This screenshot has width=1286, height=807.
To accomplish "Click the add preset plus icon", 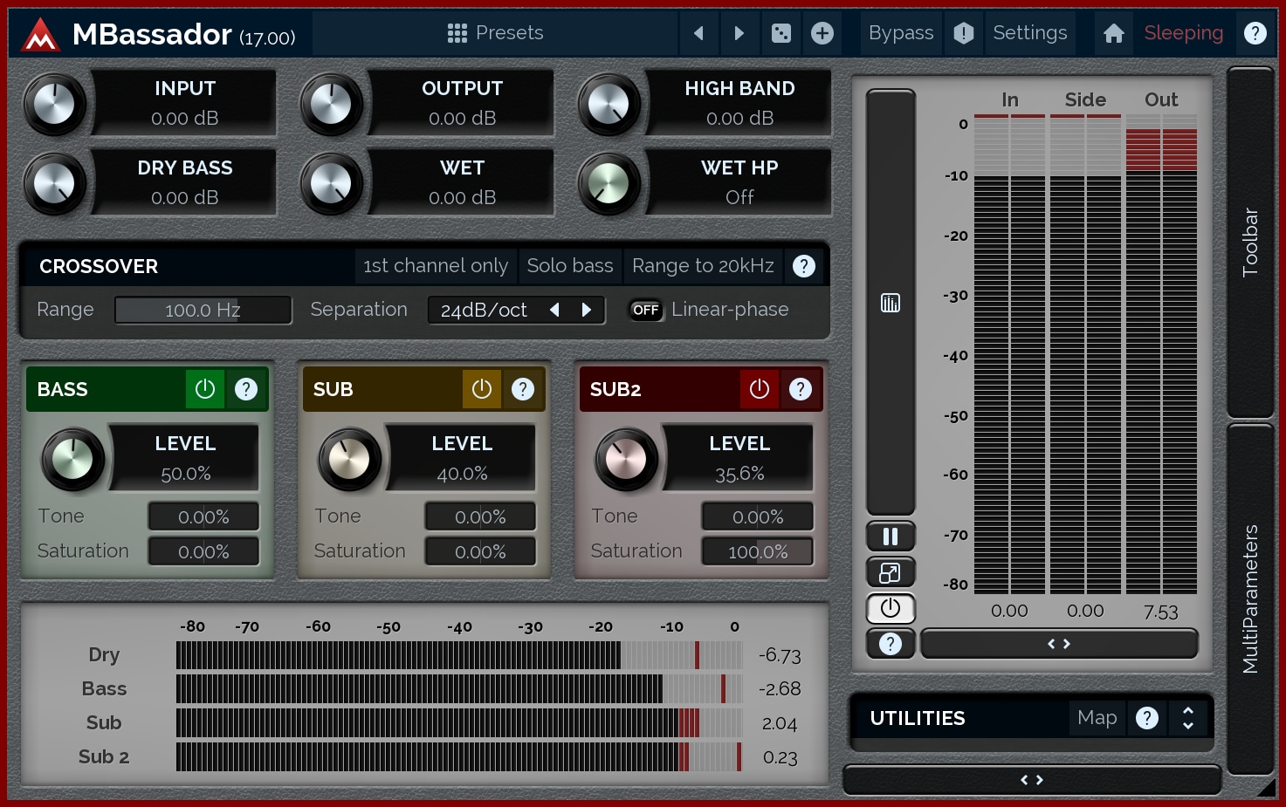I will click(822, 33).
